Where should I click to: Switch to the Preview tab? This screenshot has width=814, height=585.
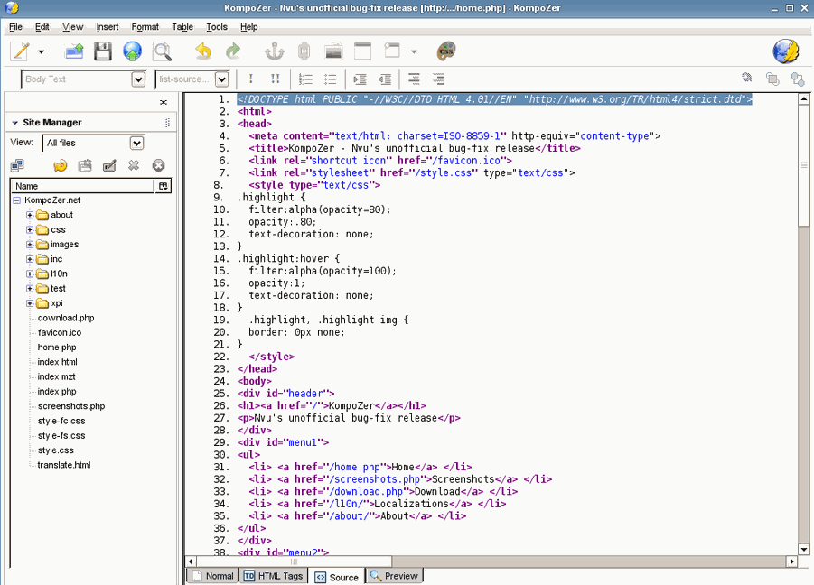click(x=394, y=576)
